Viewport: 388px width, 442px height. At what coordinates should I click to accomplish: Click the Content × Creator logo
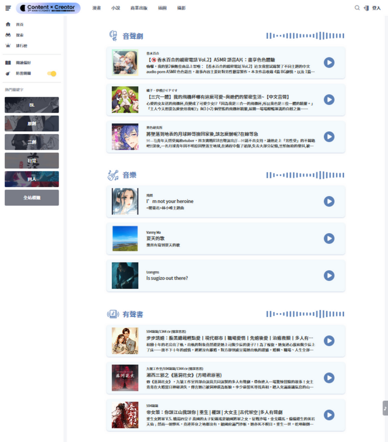(x=48, y=8)
